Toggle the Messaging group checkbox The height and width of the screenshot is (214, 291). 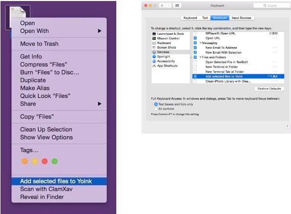coord(195,43)
